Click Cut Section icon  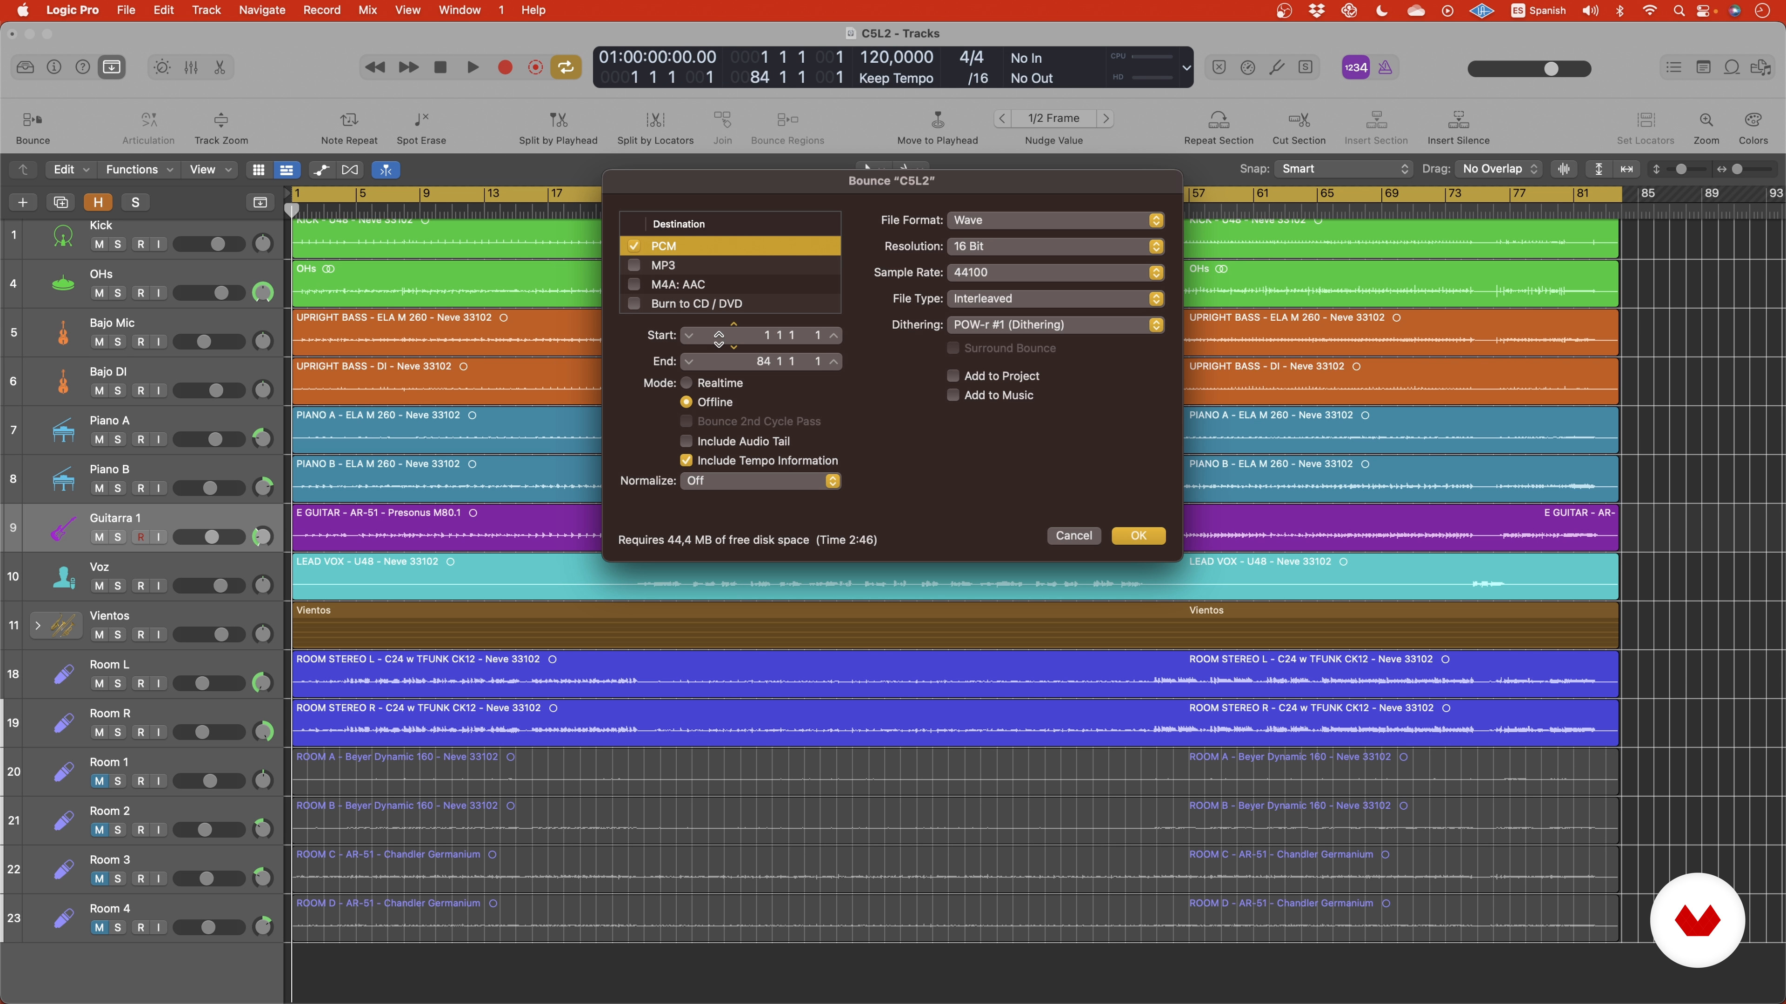(1299, 120)
